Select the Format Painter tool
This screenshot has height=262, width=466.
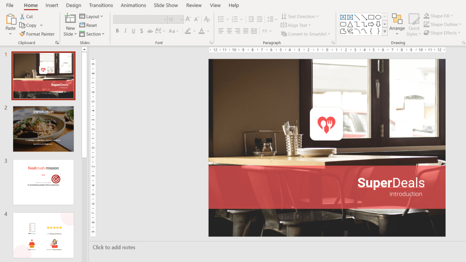37,34
